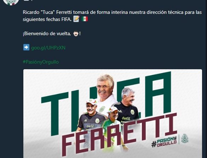Image resolution: width=207 pixels, height=158 pixels.
Task: Open the Mexico national team profile avatar
Action: coord(11,2)
